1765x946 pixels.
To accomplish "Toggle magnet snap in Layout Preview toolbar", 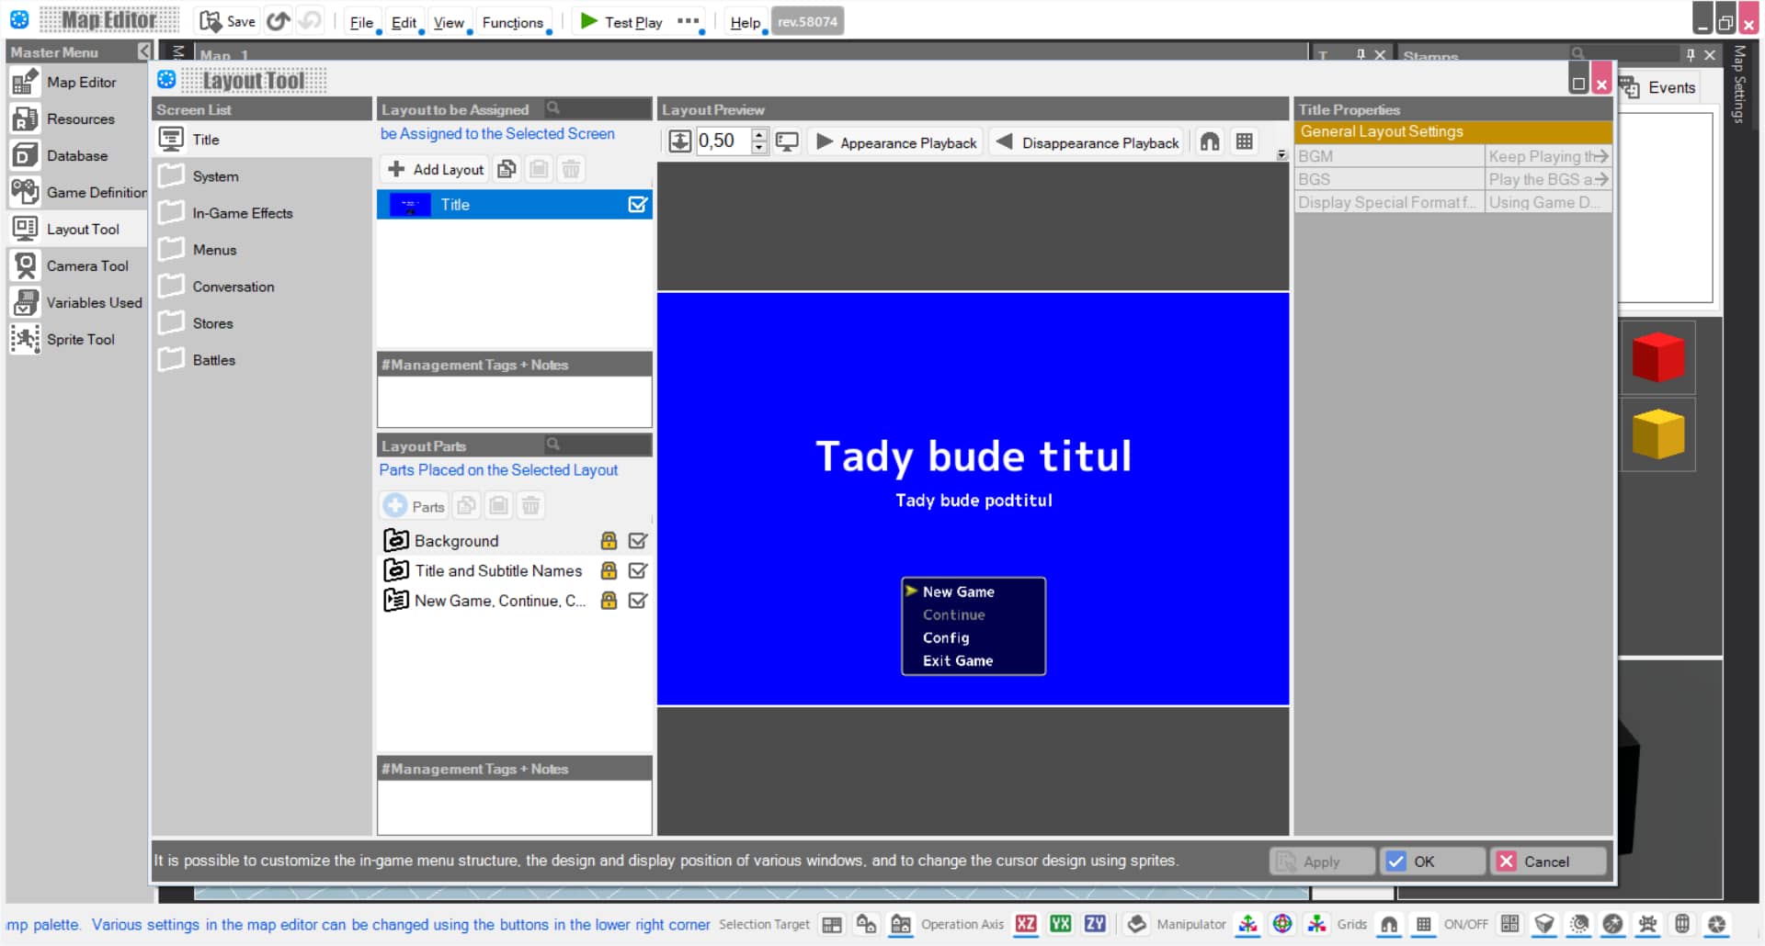I will click(x=1210, y=141).
